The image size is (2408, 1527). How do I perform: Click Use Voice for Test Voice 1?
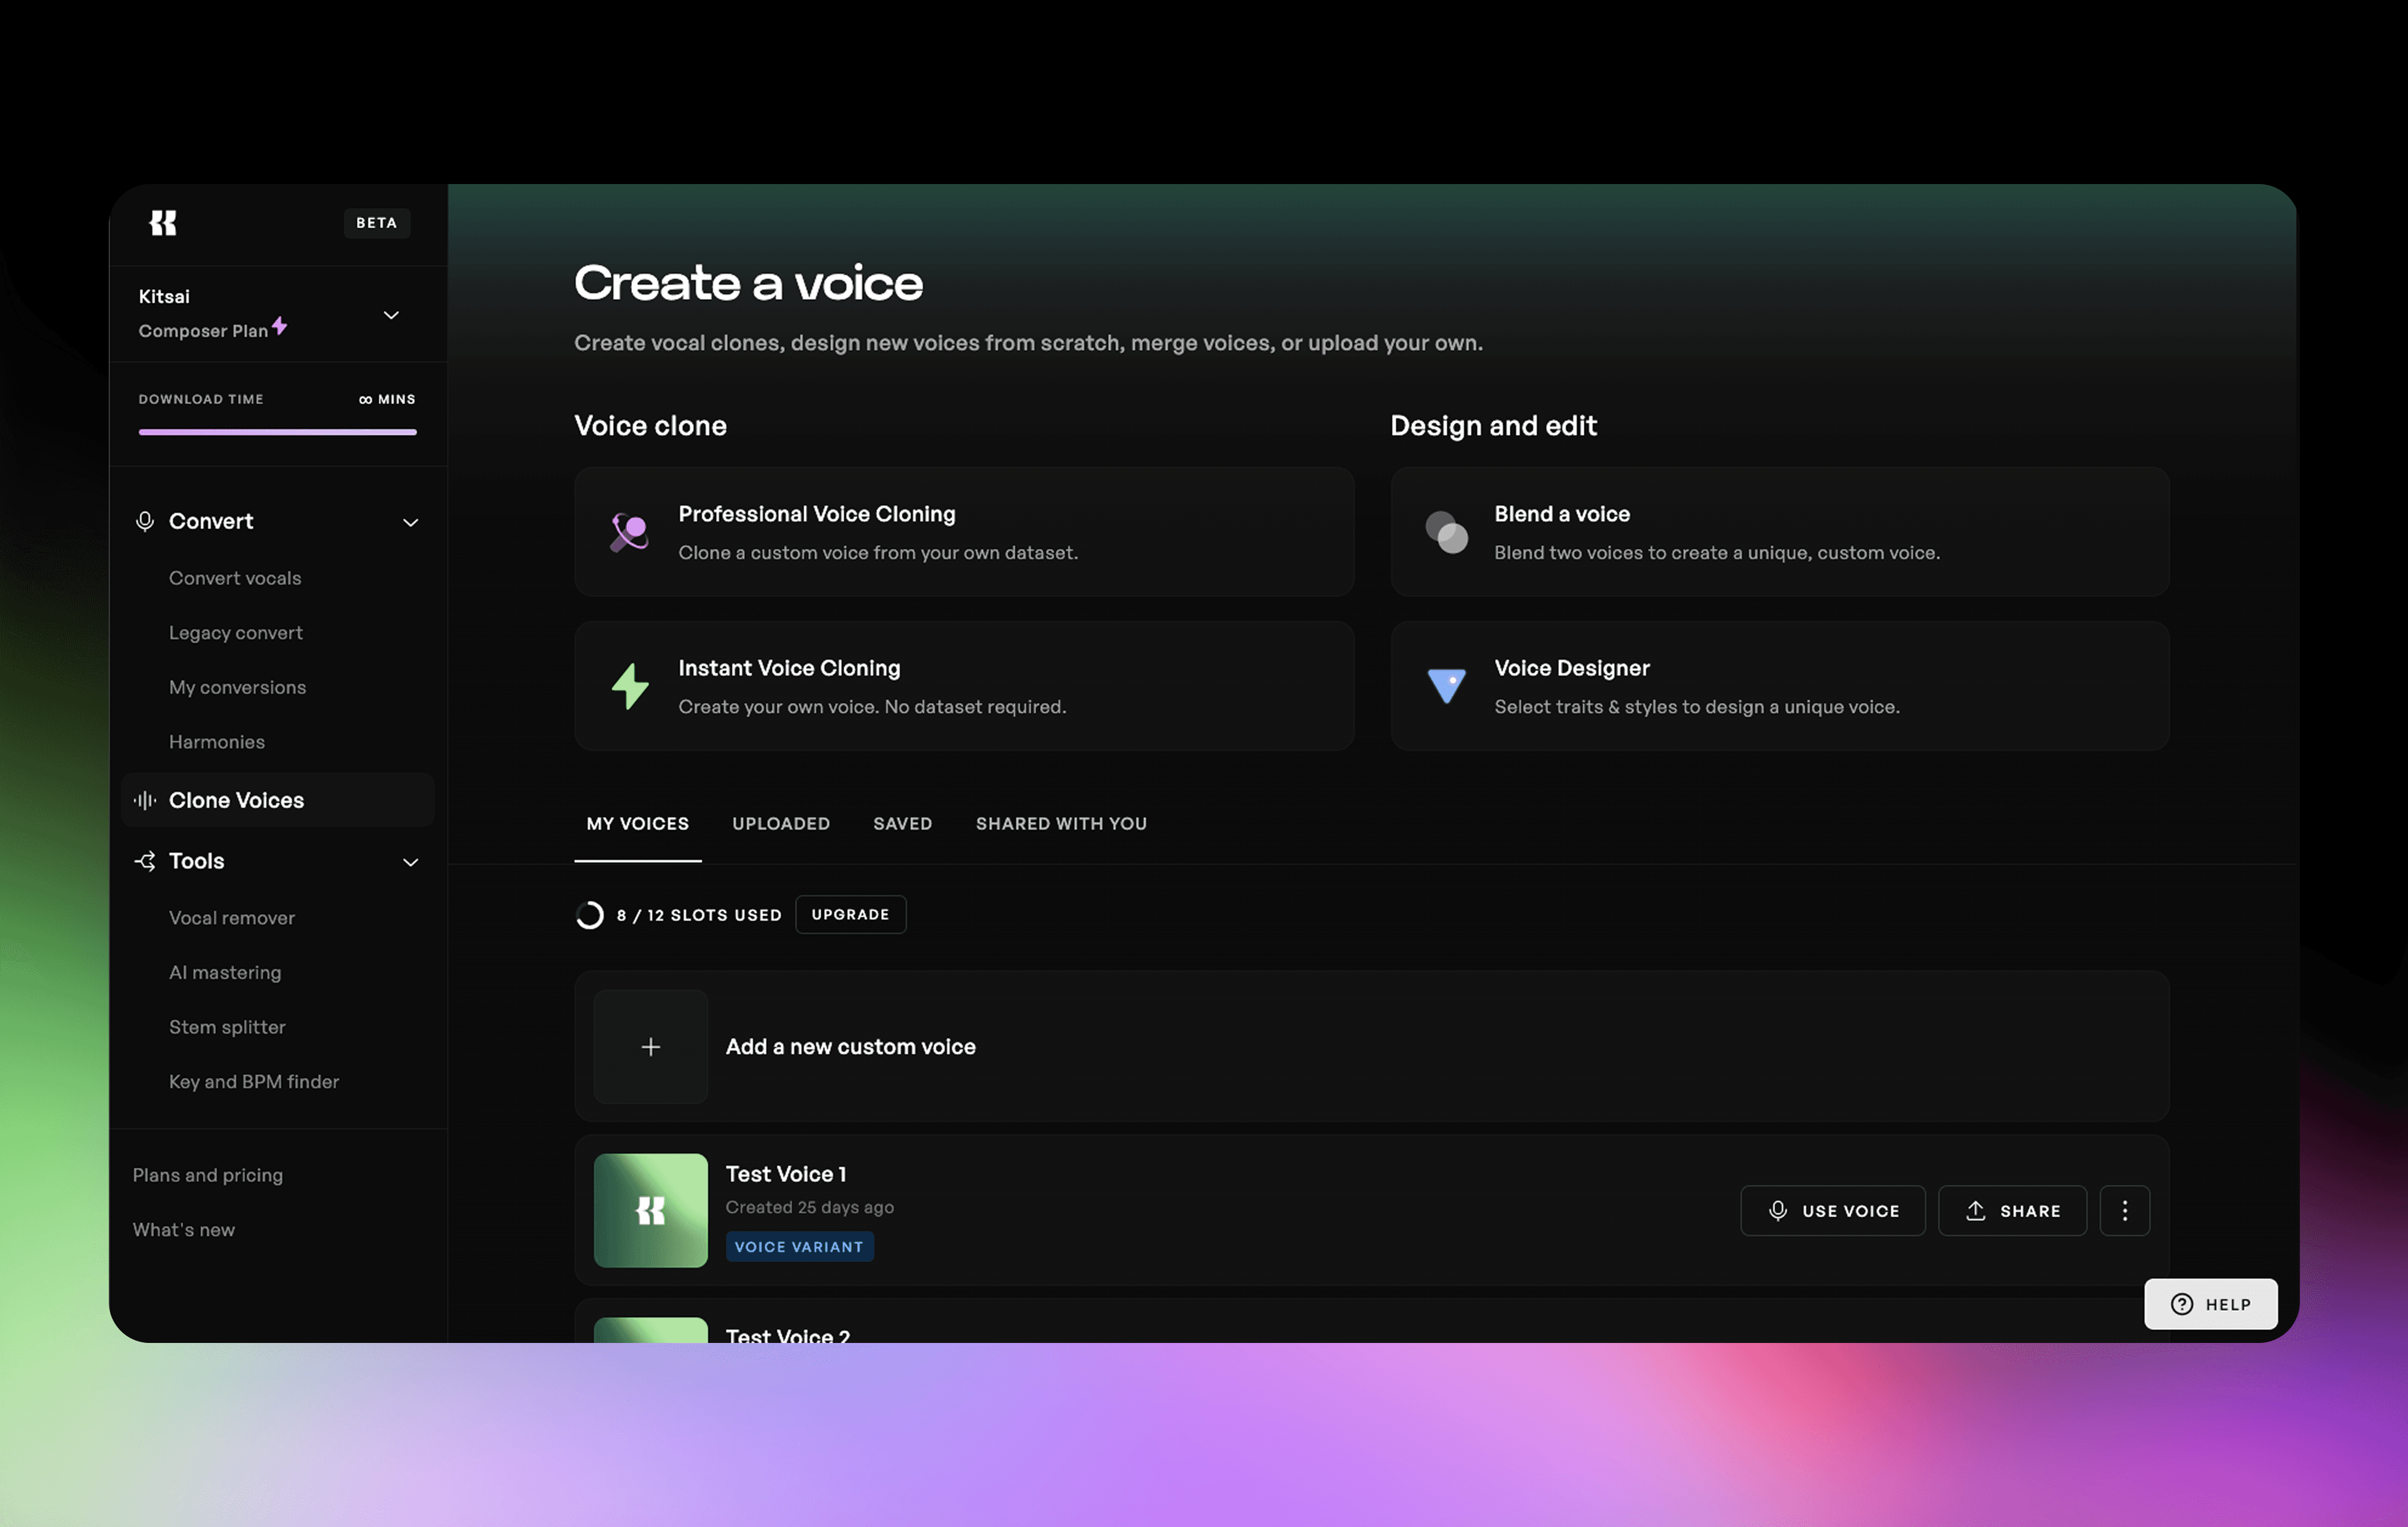point(1833,1211)
